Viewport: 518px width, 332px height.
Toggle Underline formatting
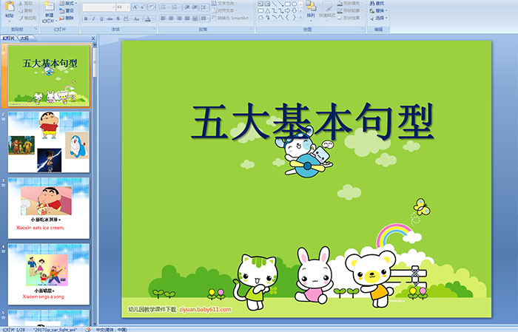pos(101,18)
